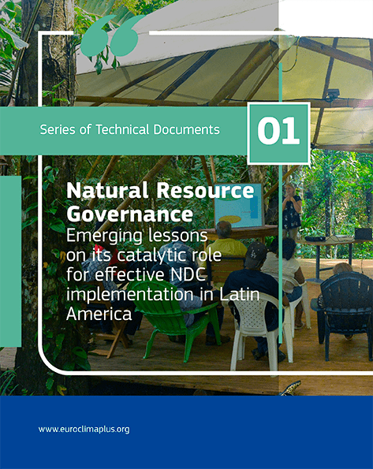
Task: Click the subtitle line 'Emerging lessons'
Action: pyautogui.click(x=136, y=236)
